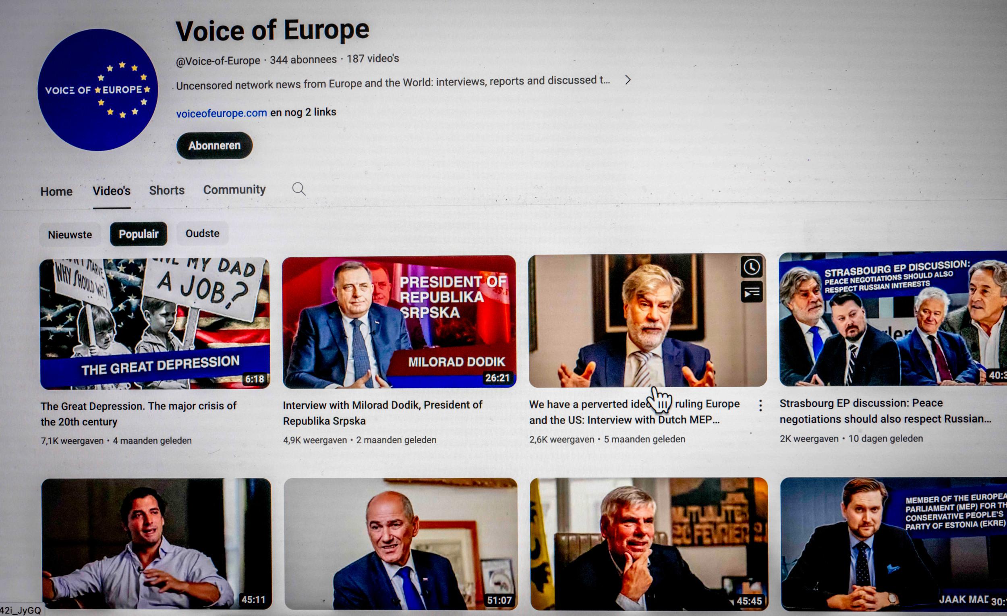
Task: Click the 6:18 duration badge
Action: 255,380
